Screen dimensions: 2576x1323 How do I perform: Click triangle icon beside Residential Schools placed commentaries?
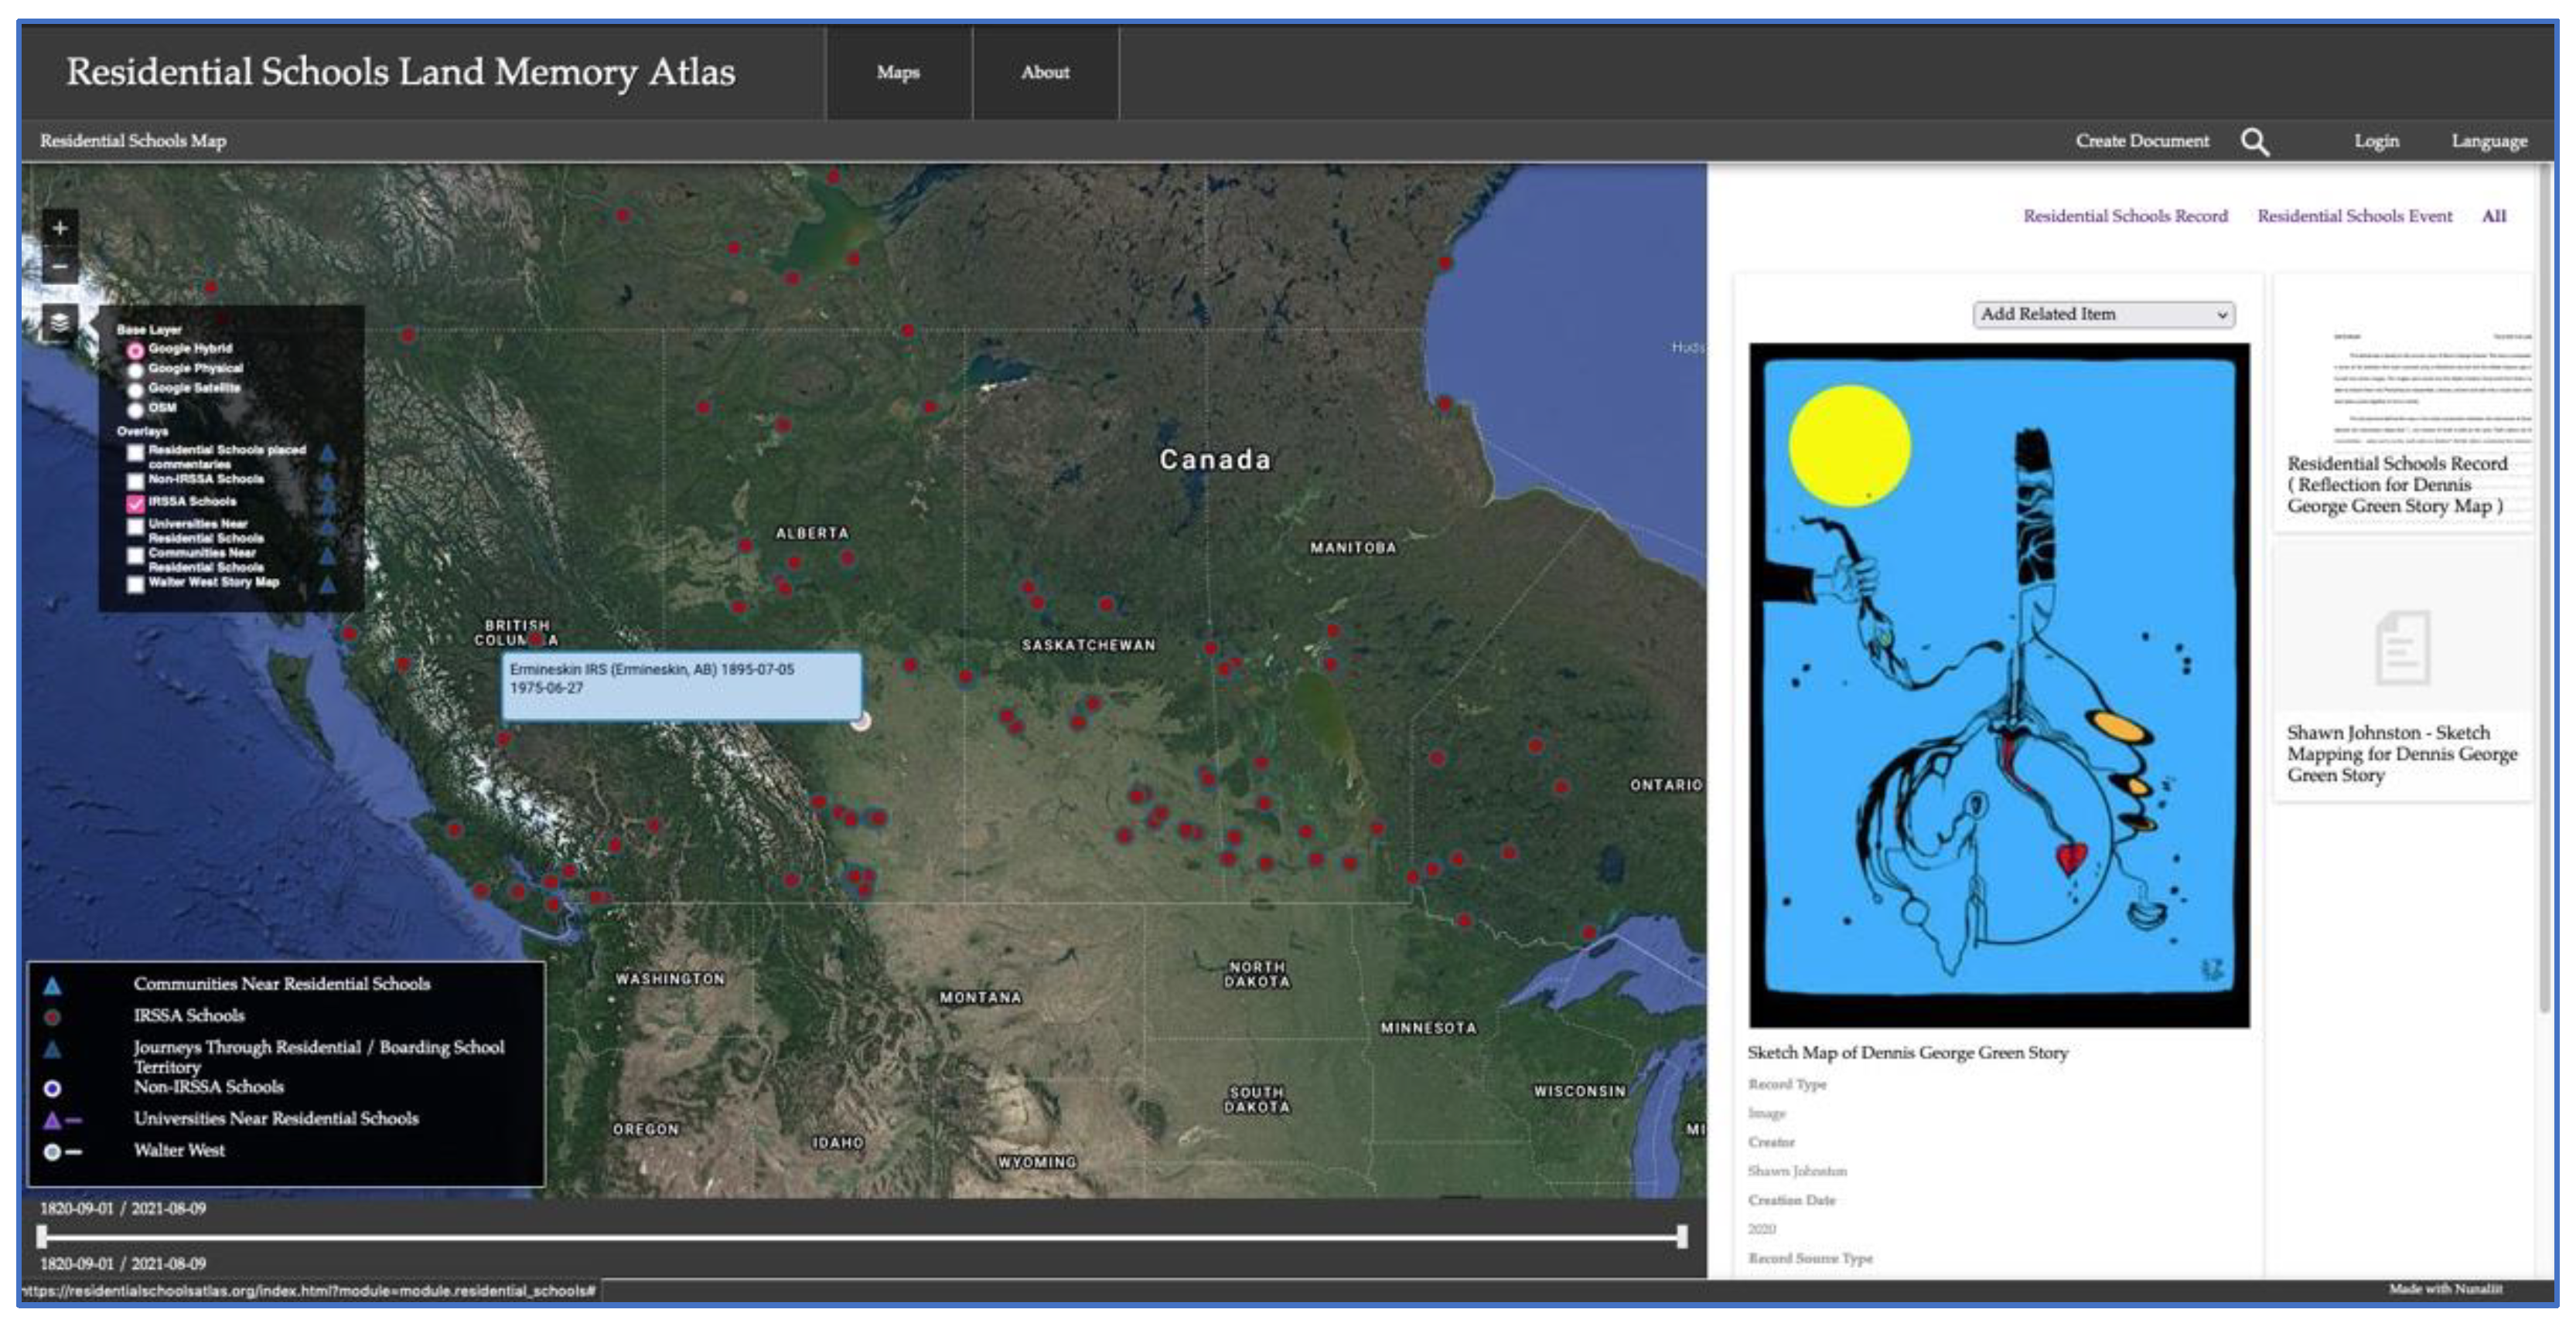pos(327,453)
